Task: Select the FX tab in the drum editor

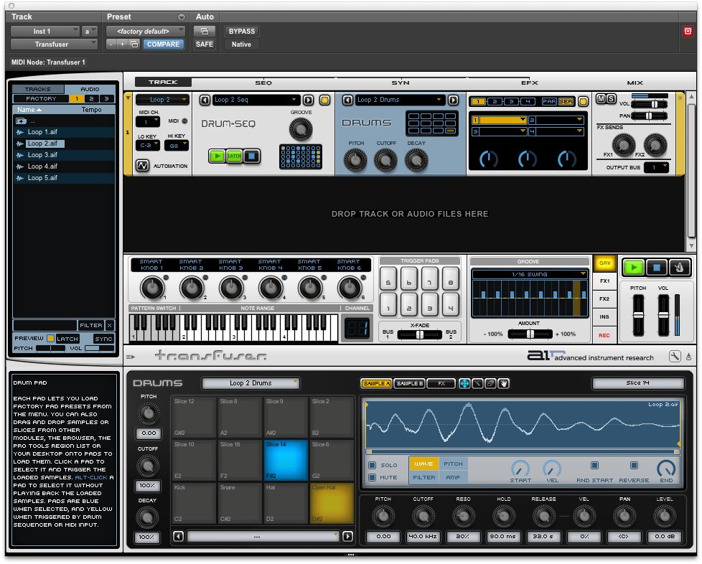Action: click(x=441, y=383)
